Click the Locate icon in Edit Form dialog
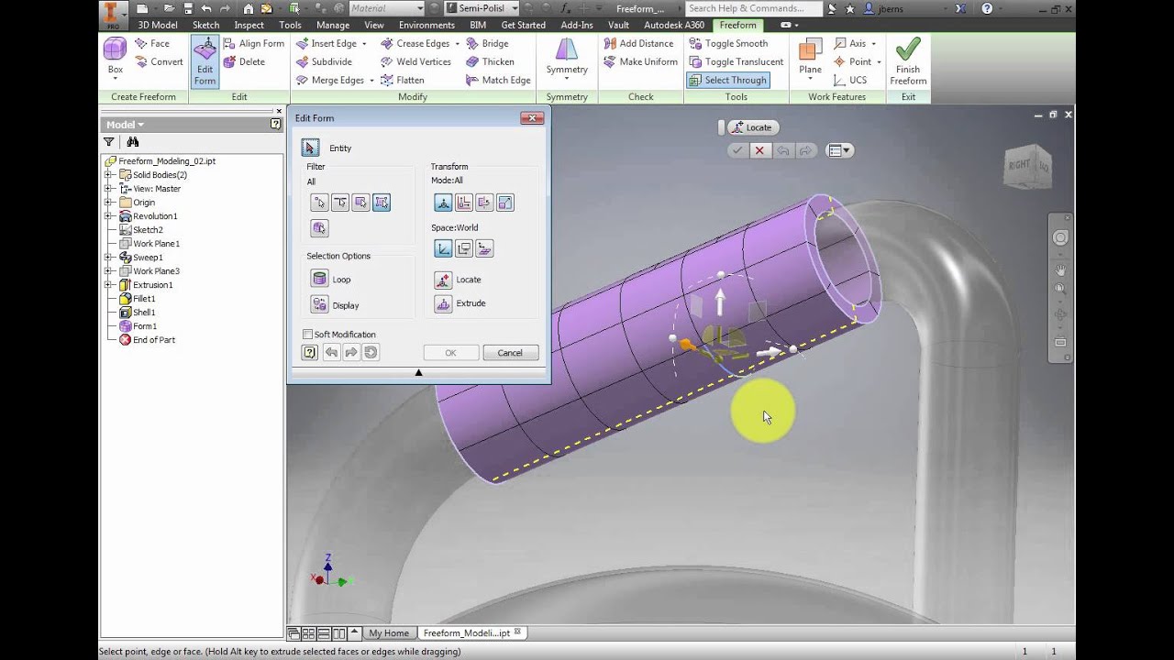The height and width of the screenshot is (660, 1174). [443, 280]
